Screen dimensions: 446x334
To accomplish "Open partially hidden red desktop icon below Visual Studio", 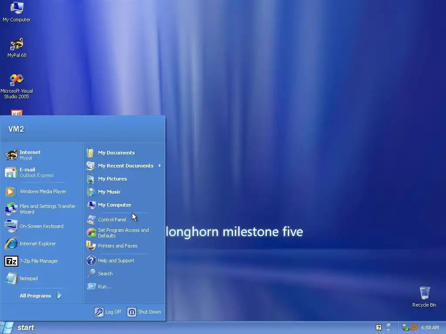I will point(17,113).
